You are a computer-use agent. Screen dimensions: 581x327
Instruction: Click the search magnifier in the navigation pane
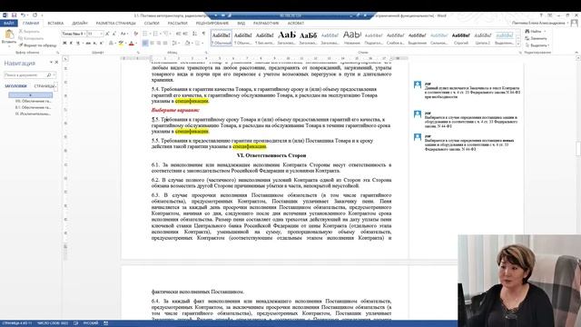[49, 74]
